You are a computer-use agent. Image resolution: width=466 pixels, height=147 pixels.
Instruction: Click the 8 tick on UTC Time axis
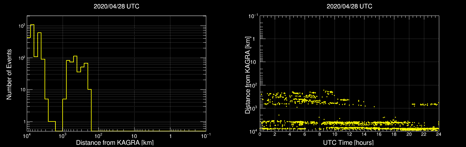[320, 134]
